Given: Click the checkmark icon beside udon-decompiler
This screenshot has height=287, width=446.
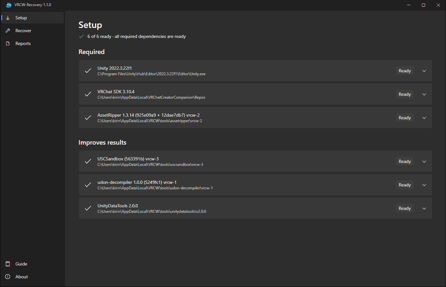Looking at the screenshot, I should [x=88, y=185].
